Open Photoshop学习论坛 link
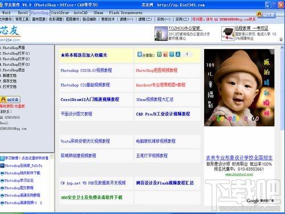This screenshot has height=214, width=285. pos(19,180)
